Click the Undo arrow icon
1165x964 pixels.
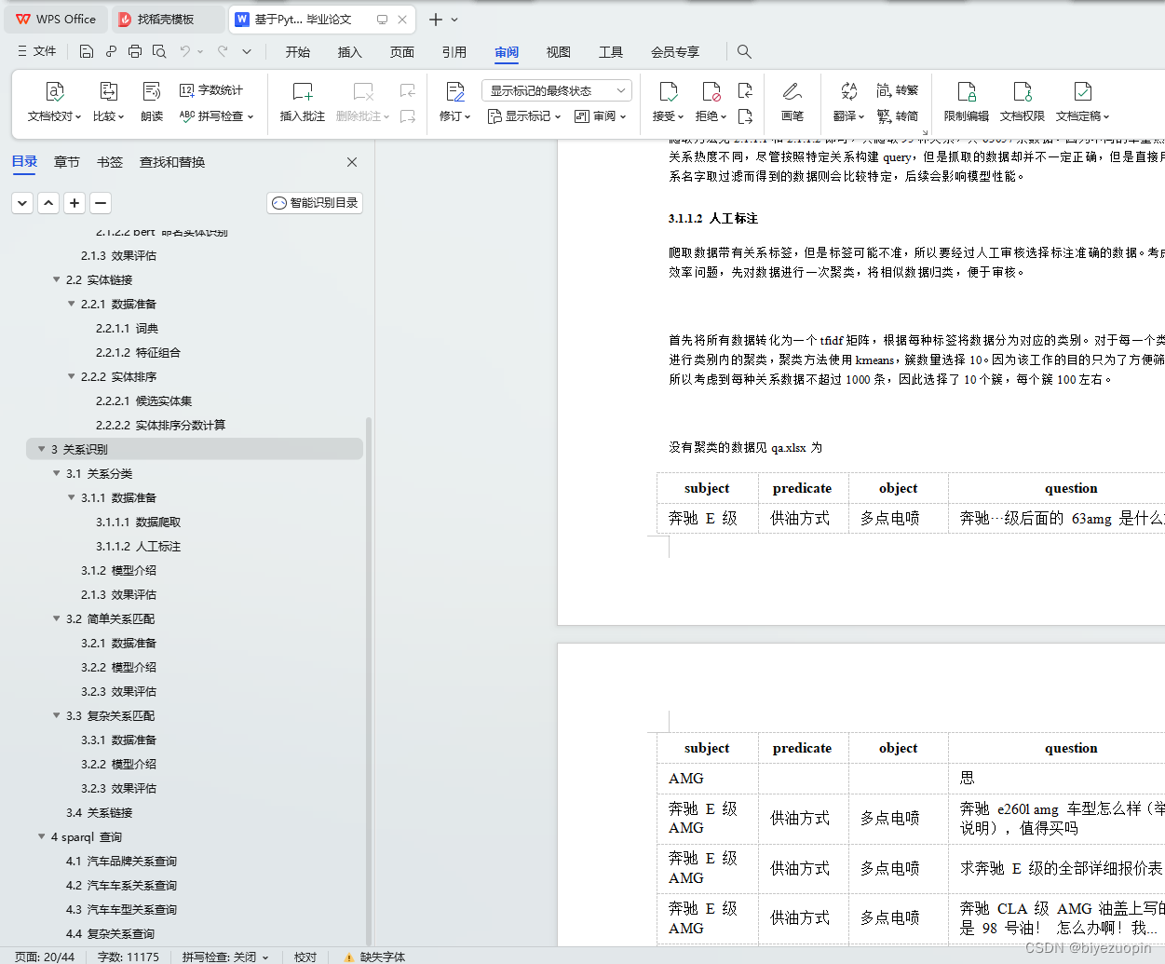tap(185, 51)
